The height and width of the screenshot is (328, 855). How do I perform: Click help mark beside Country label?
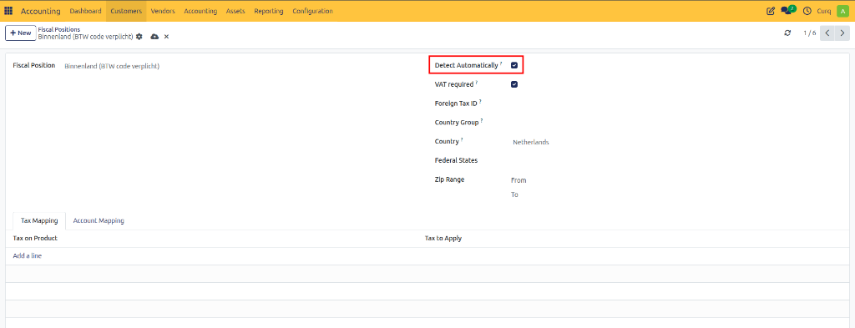click(462, 139)
